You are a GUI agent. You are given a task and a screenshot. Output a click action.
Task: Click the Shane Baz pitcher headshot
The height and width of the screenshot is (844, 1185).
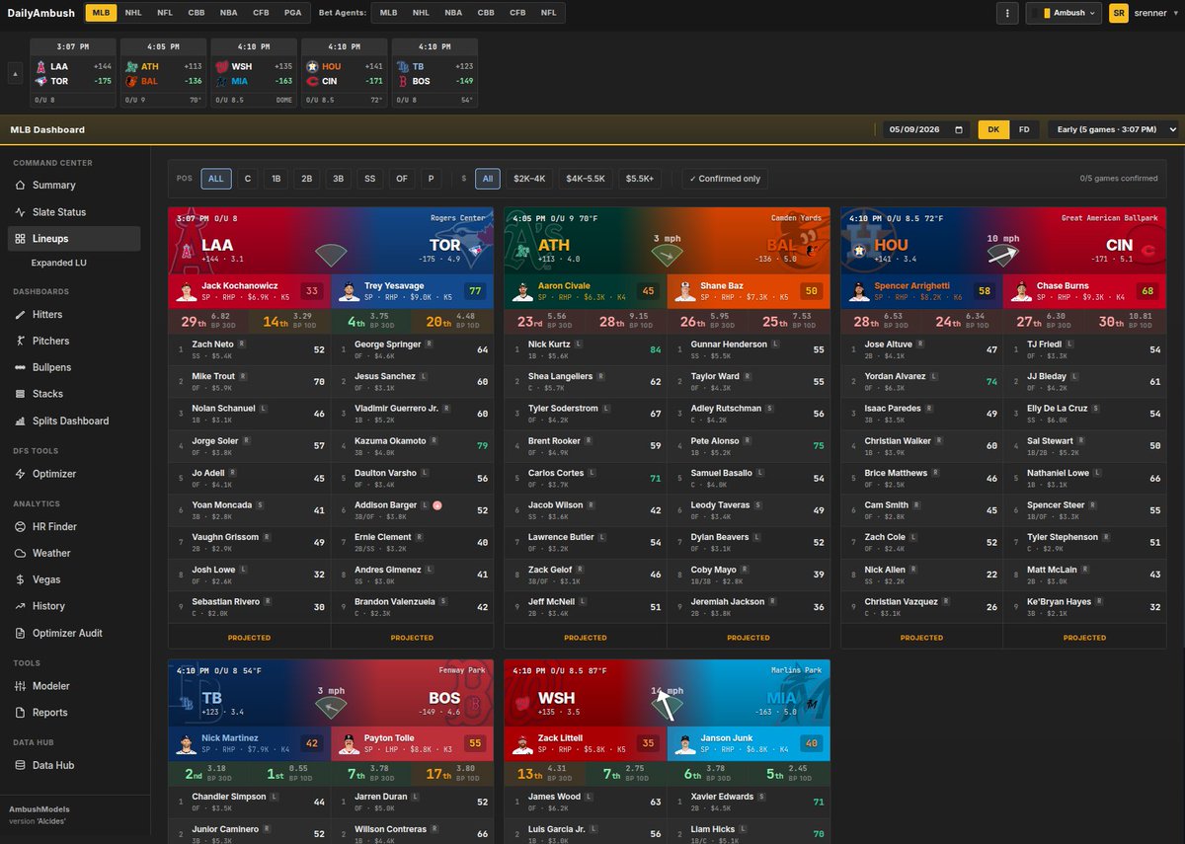[683, 290]
